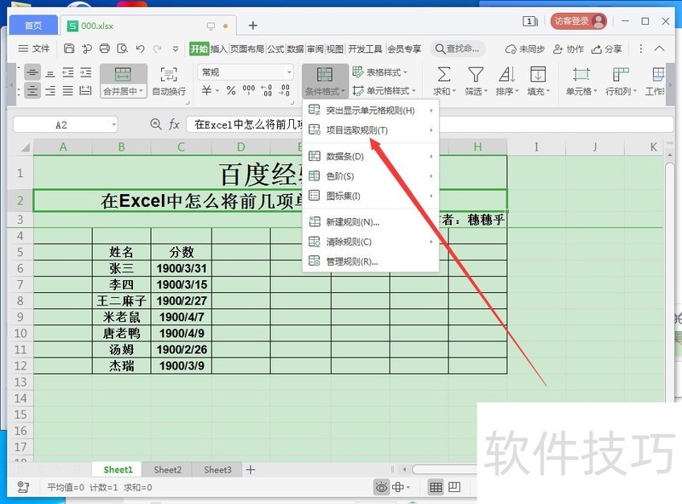Open Color Scales (色阶) submenu
The image size is (682, 504).
[x=371, y=176]
